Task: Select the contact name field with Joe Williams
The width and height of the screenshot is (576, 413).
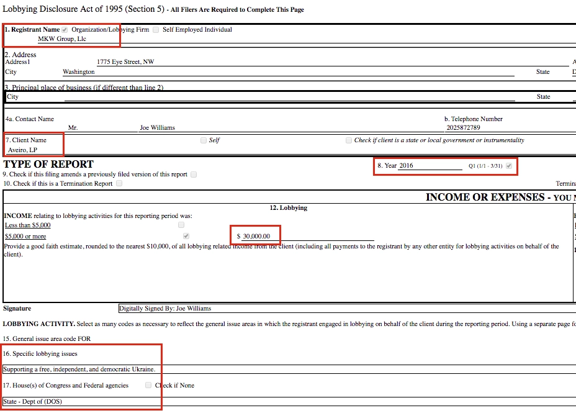Action: [x=157, y=128]
